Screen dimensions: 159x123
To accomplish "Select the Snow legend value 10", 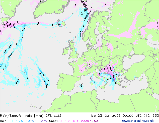I will click(x=78, y=121).
